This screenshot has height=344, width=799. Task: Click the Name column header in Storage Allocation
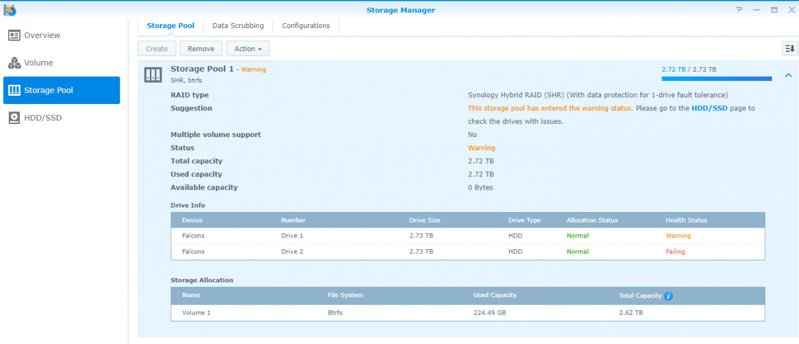click(x=191, y=295)
